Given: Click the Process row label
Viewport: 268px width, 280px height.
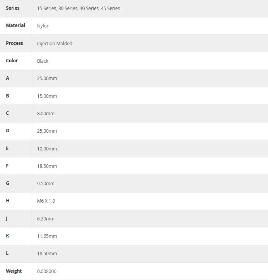Looking at the screenshot, I should point(14,43).
